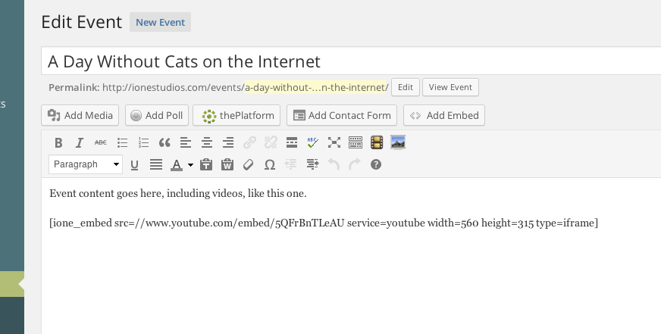Click the View Event button
Screen dimensions: 661x334
pos(450,87)
